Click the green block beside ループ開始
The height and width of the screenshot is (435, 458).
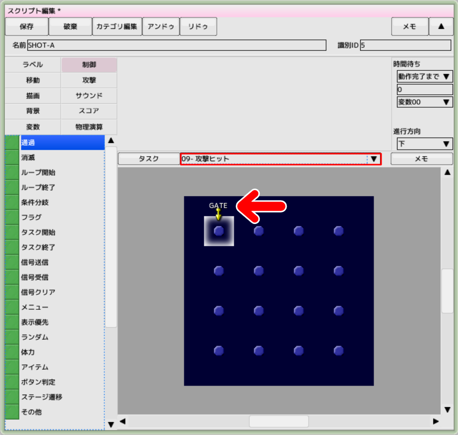[x=12, y=173]
